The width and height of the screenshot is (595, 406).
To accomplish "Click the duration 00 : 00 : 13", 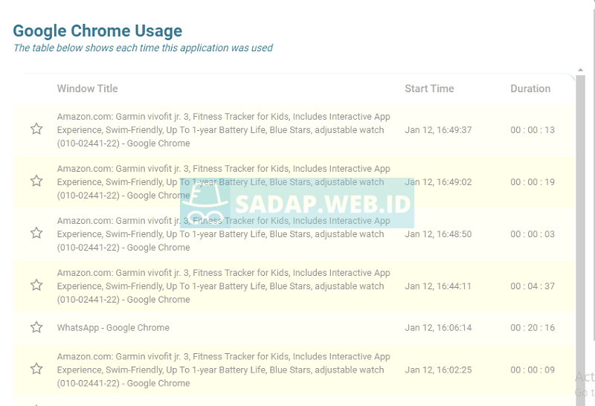I will (533, 130).
